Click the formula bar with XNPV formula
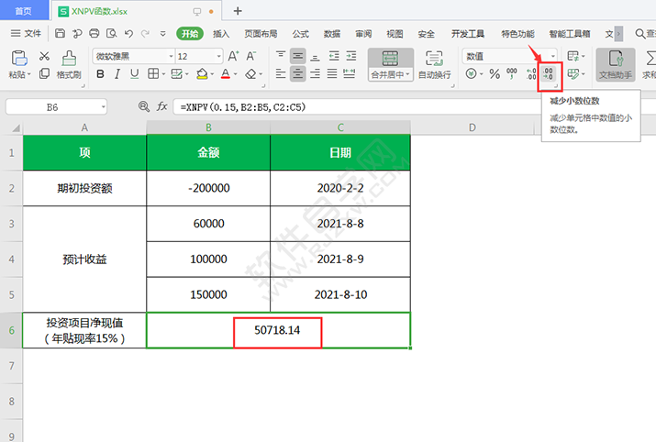Image resolution: width=656 pixels, height=442 pixels. click(360, 107)
